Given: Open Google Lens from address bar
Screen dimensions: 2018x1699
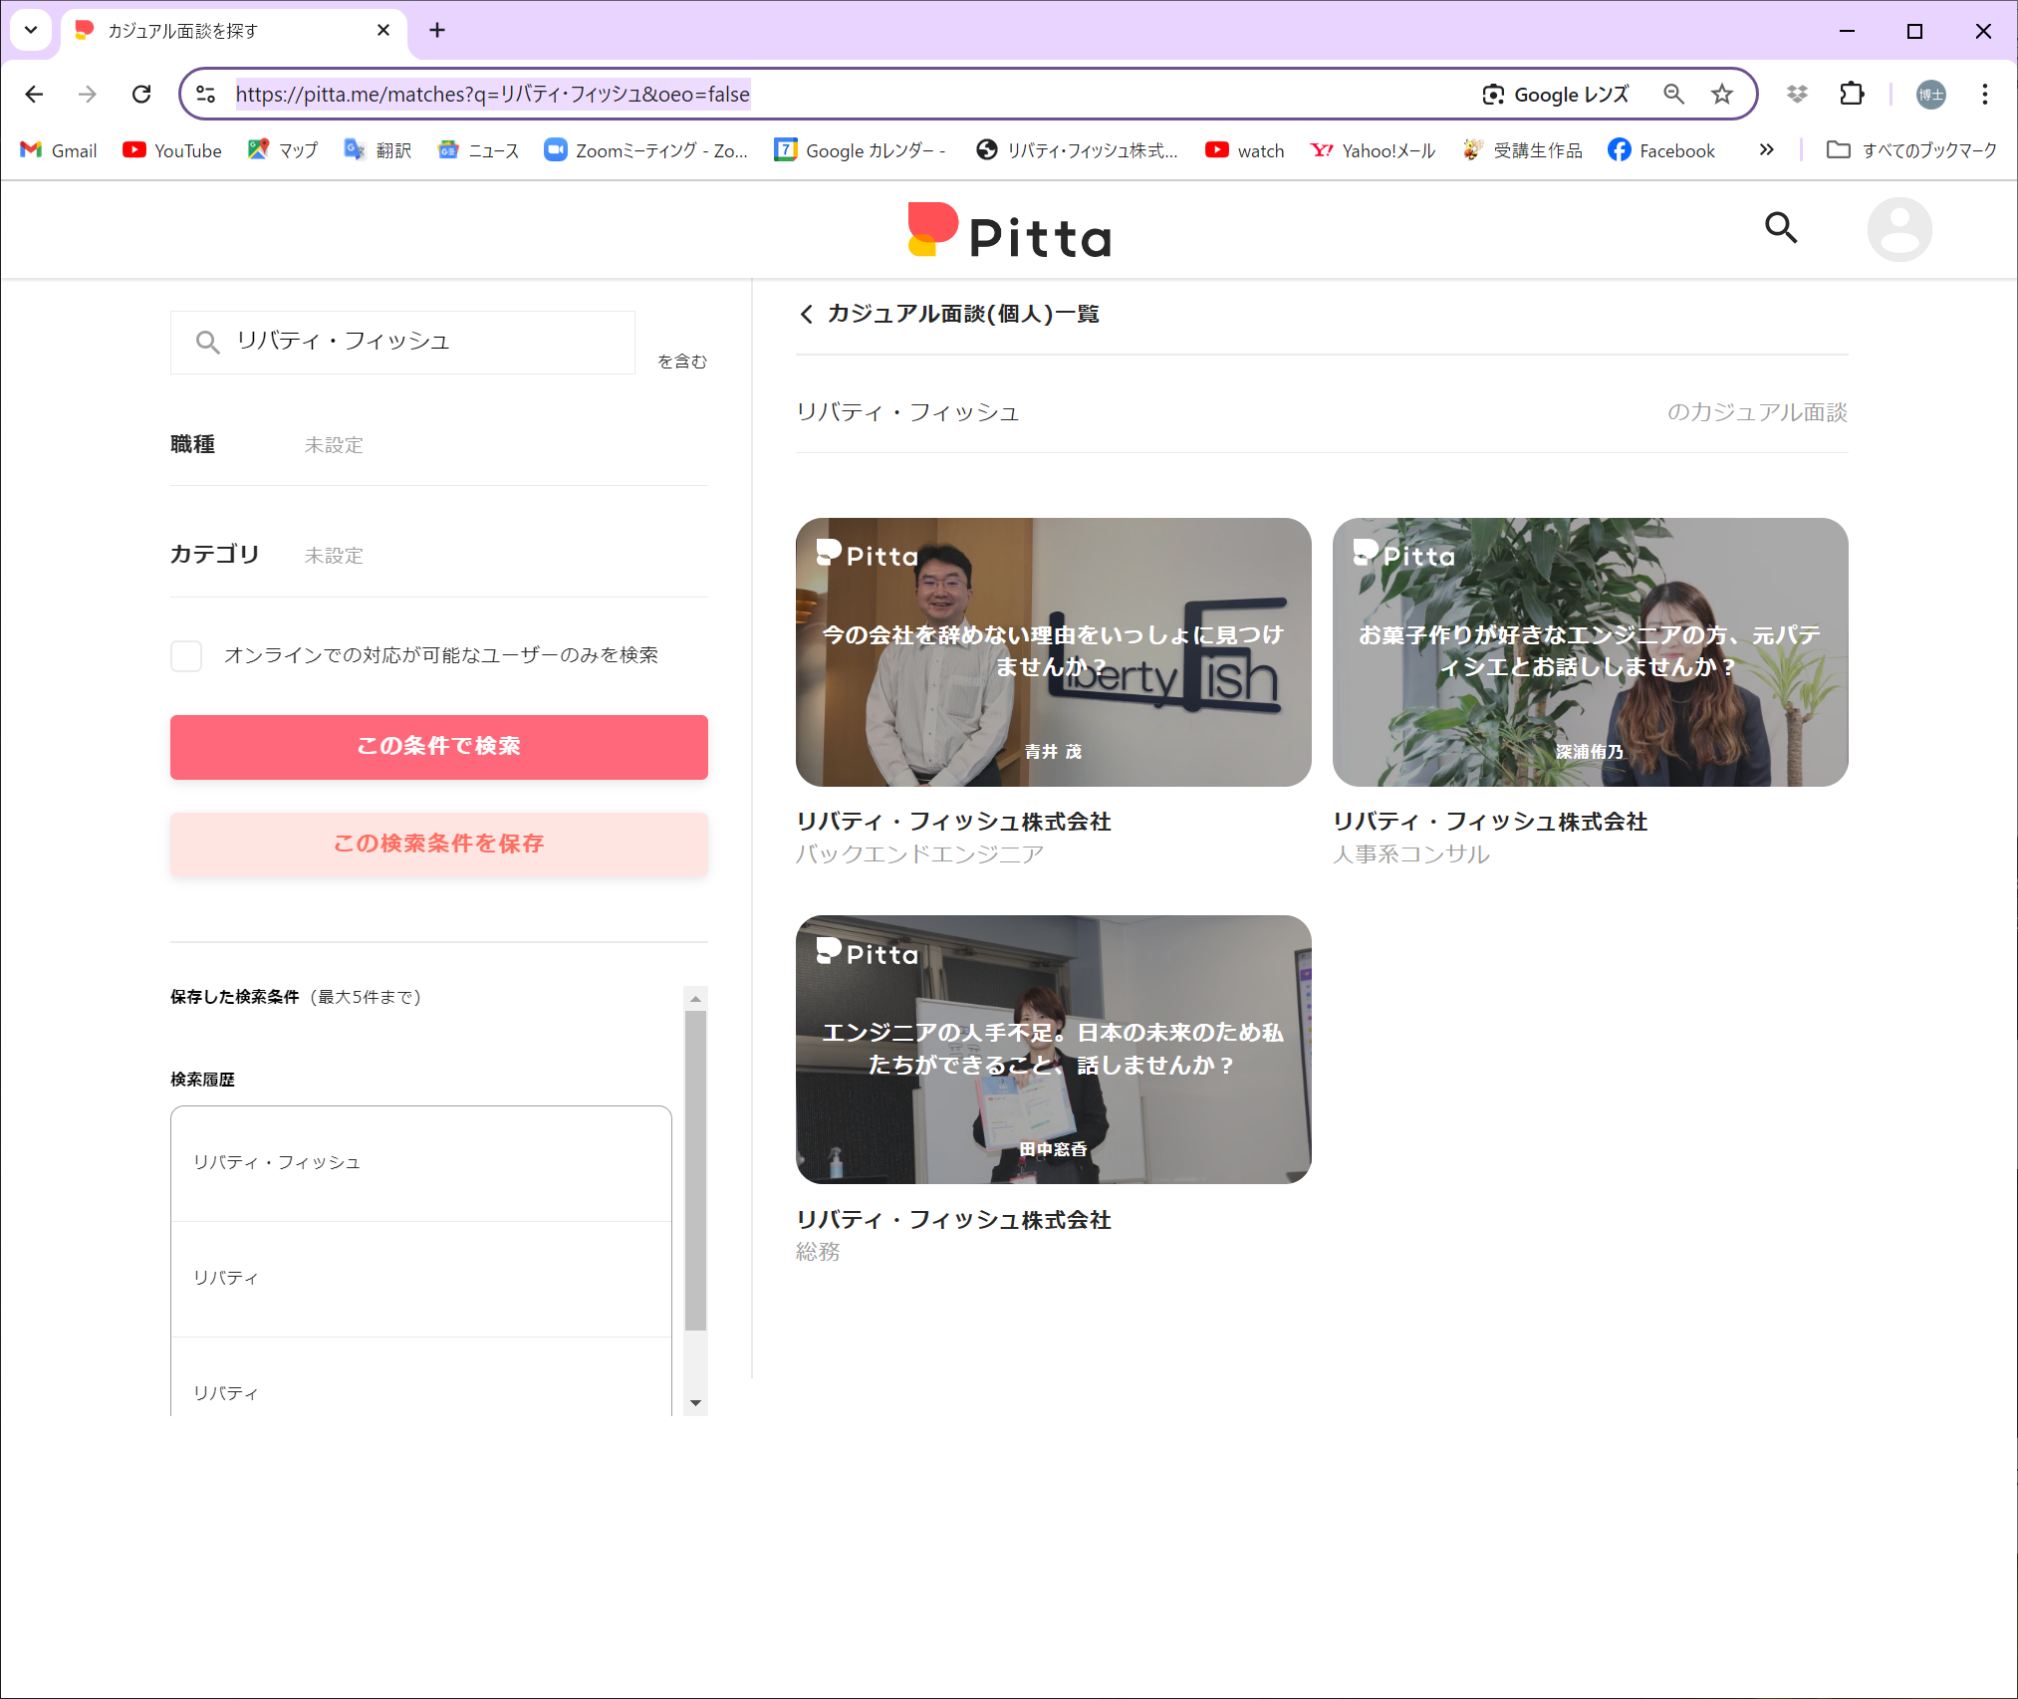Looking at the screenshot, I should 1556,95.
